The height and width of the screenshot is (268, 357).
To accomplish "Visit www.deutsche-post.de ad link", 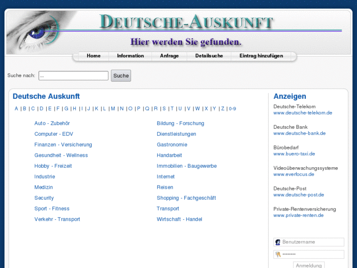I will click(299, 195).
